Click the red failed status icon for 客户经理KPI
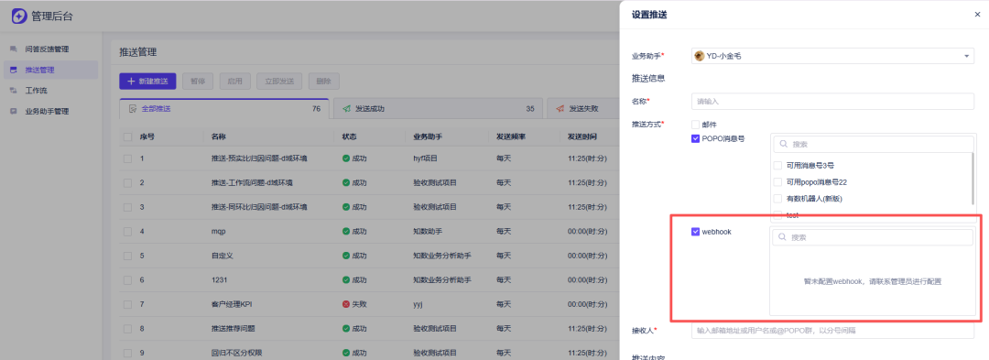This screenshot has height=360, width=989. click(345, 304)
